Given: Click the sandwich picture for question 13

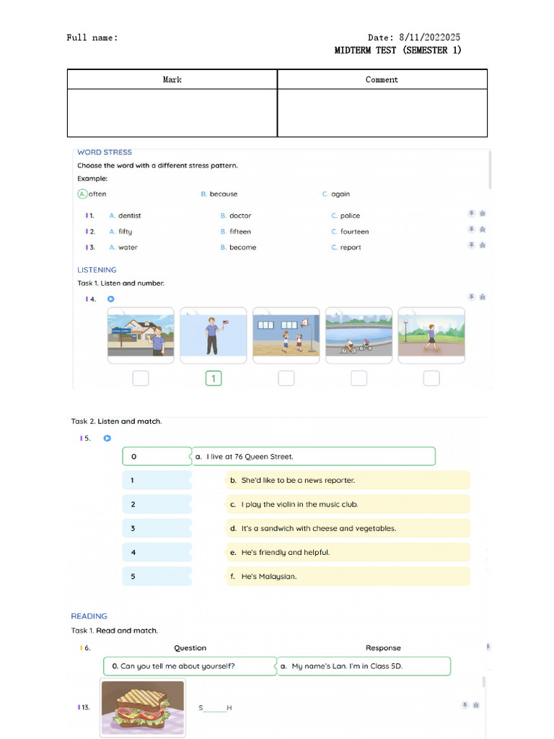Looking at the screenshot, I should click(x=143, y=708).
